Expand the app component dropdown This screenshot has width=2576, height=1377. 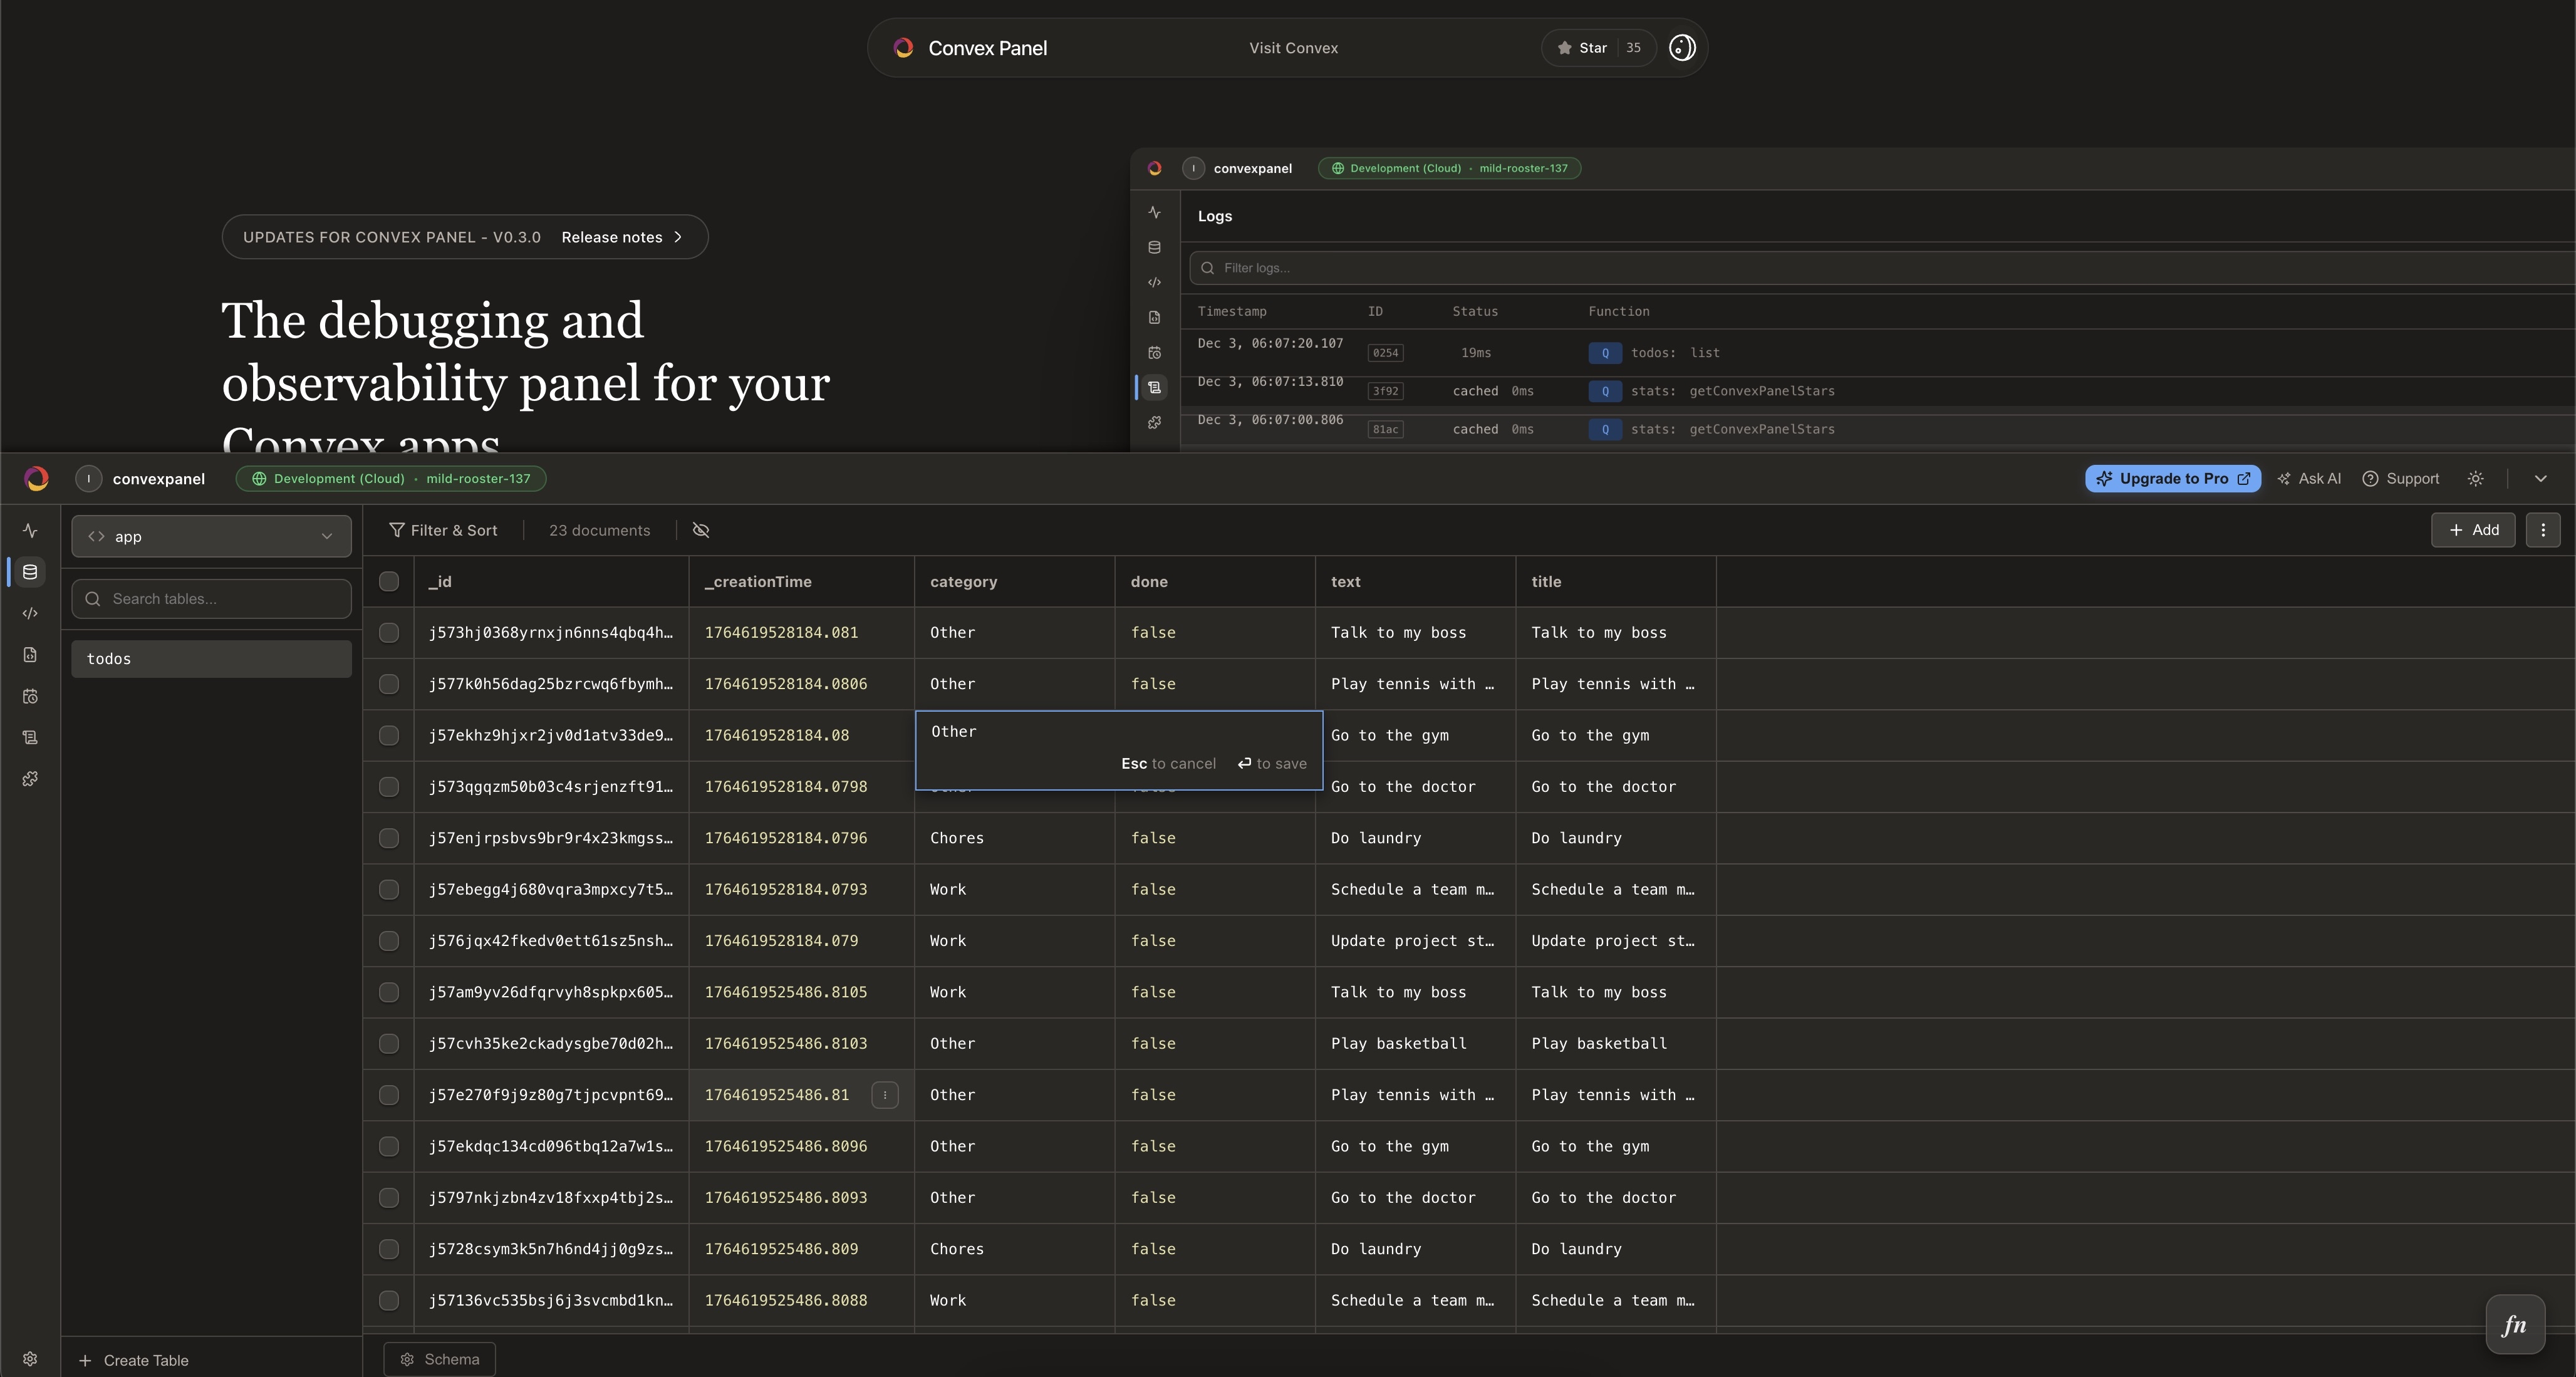(x=211, y=537)
